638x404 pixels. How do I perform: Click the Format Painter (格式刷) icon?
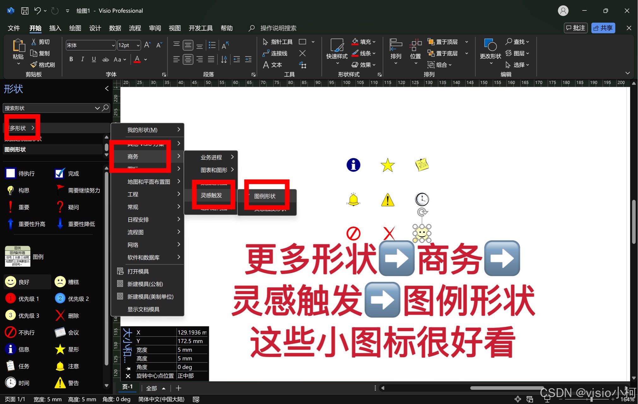[x=34, y=65]
